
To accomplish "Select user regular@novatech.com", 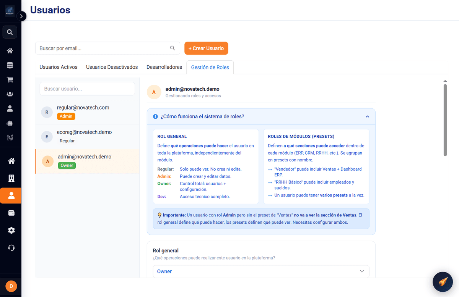I will click(x=87, y=112).
